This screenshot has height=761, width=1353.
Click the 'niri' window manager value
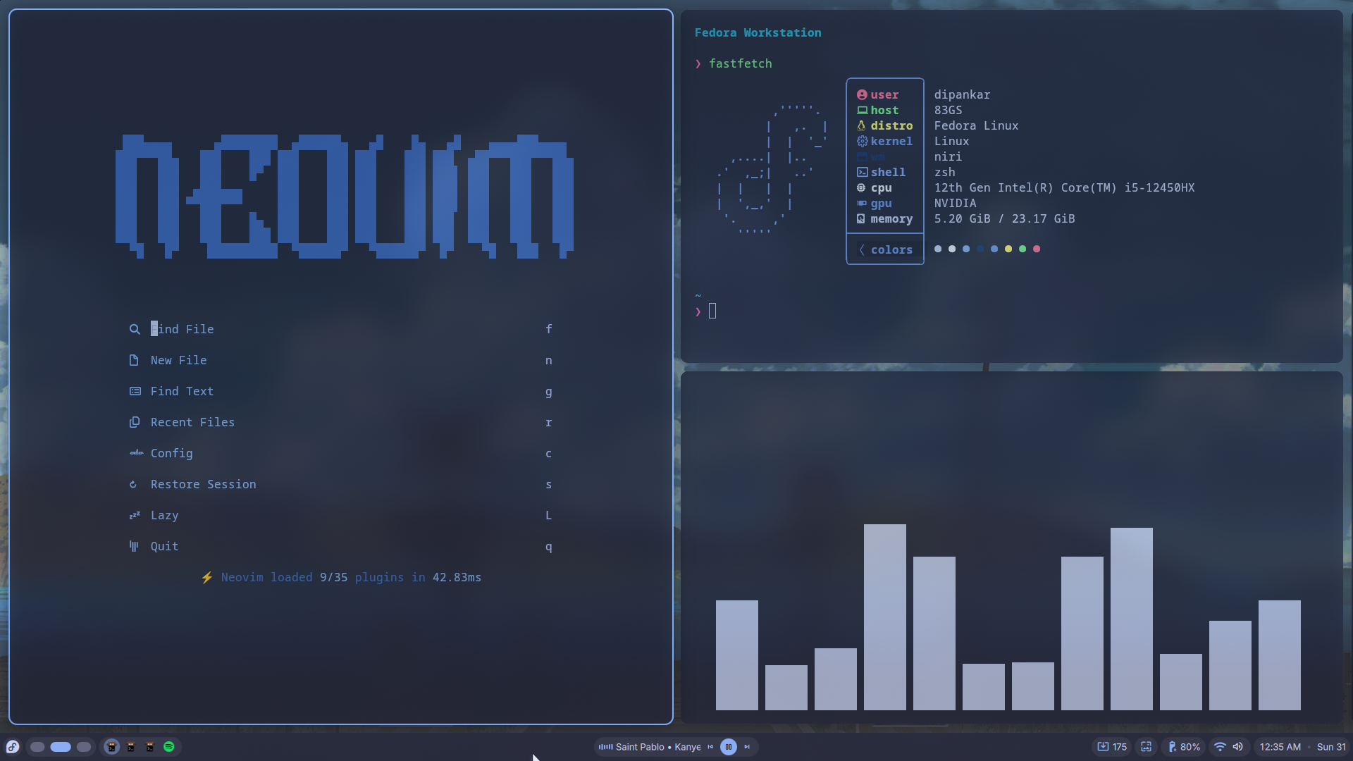pyautogui.click(x=948, y=156)
